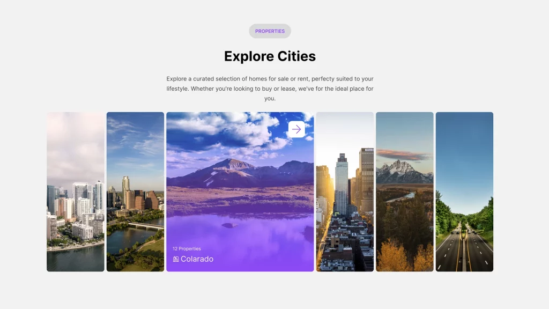Click the description paragraph under Explore Cities

(x=270, y=89)
